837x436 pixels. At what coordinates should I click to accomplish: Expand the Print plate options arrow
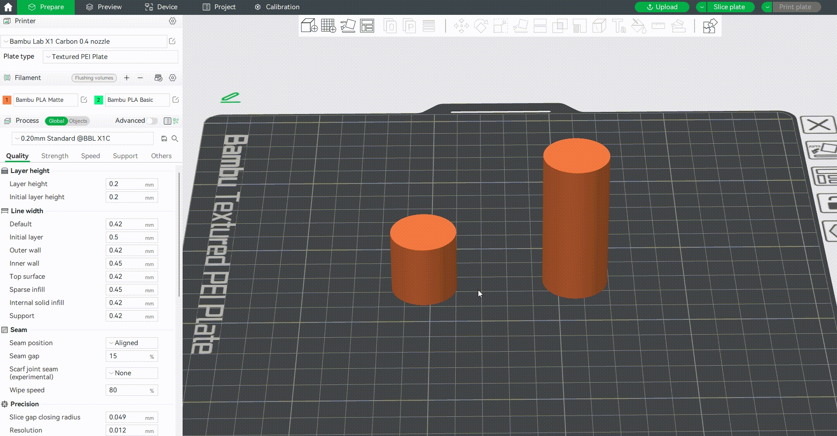[x=767, y=7]
